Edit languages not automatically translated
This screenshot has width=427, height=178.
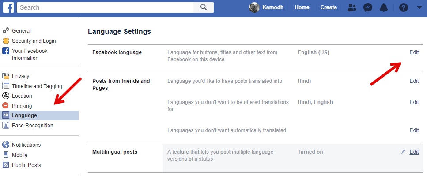coord(414,130)
